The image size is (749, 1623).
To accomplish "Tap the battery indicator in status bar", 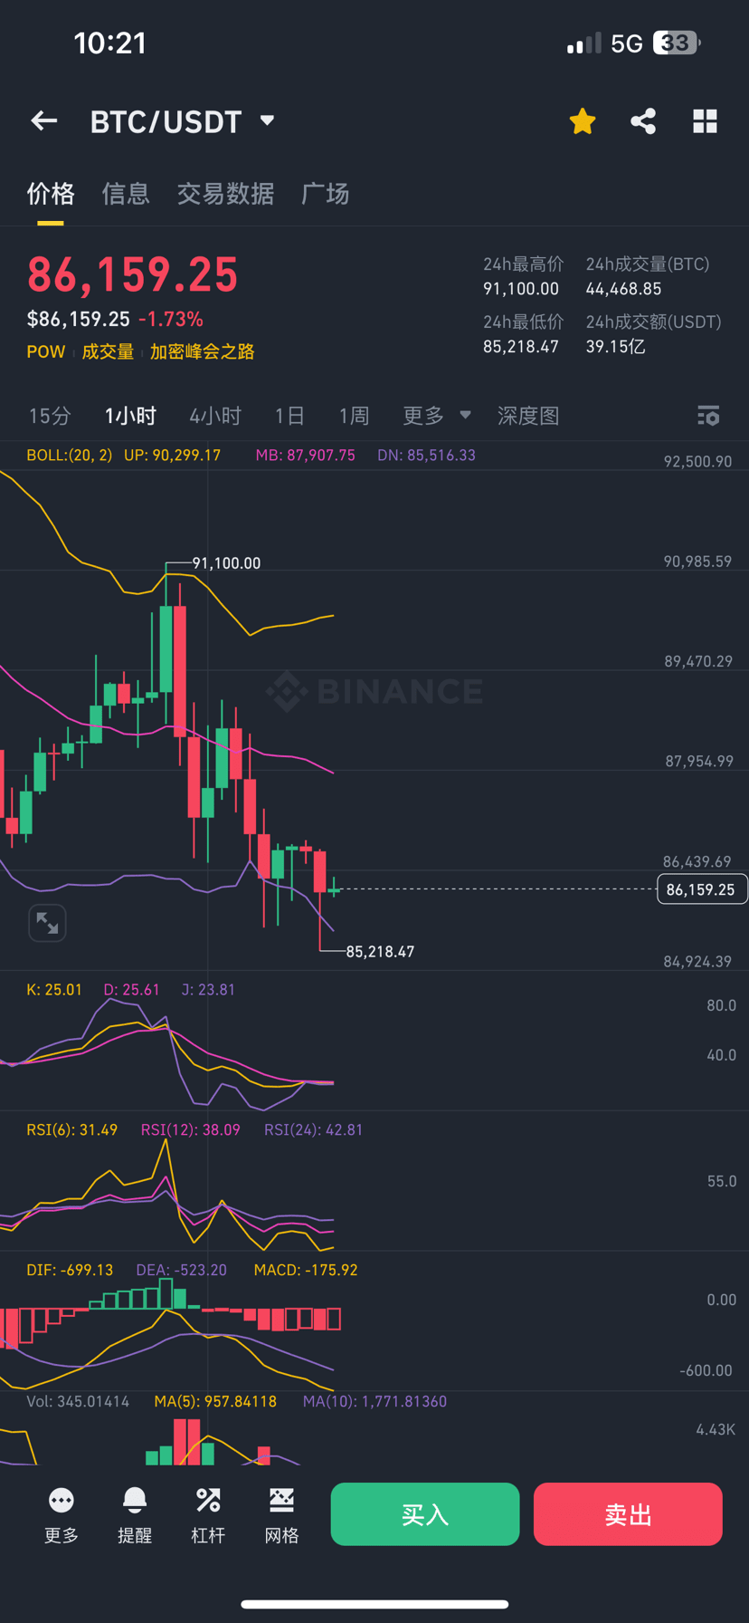I will pos(677,43).
